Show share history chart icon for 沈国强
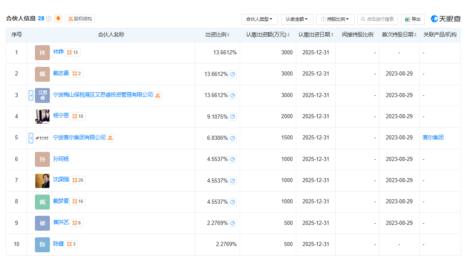 point(233,180)
